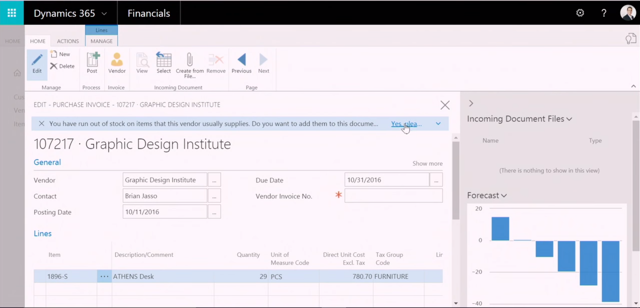
Task: Create incoming document from file
Action: [x=190, y=65]
